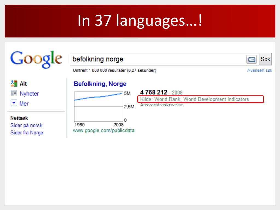Click the Nyheter newspaper icon
This screenshot has height=210, width=280.
tap(14, 93)
